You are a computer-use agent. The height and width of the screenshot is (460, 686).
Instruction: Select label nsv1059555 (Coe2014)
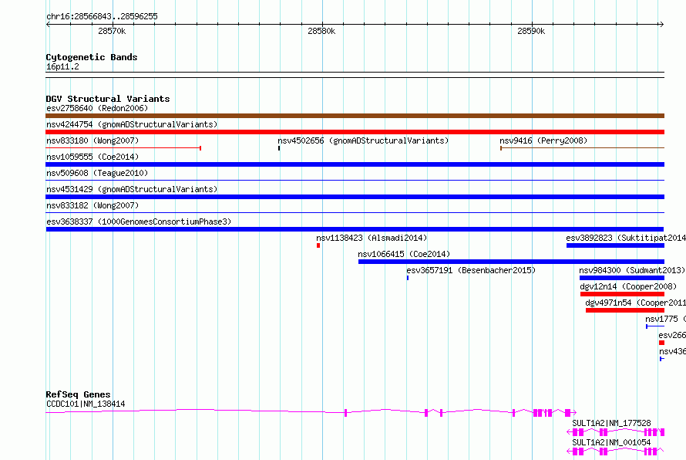(92, 157)
